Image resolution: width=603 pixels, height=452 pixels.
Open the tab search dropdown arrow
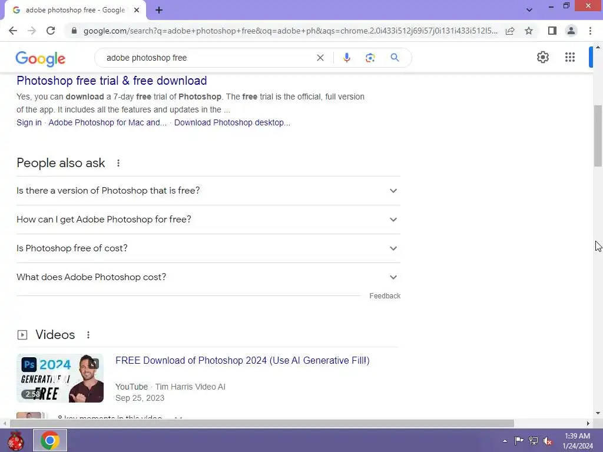click(x=529, y=10)
